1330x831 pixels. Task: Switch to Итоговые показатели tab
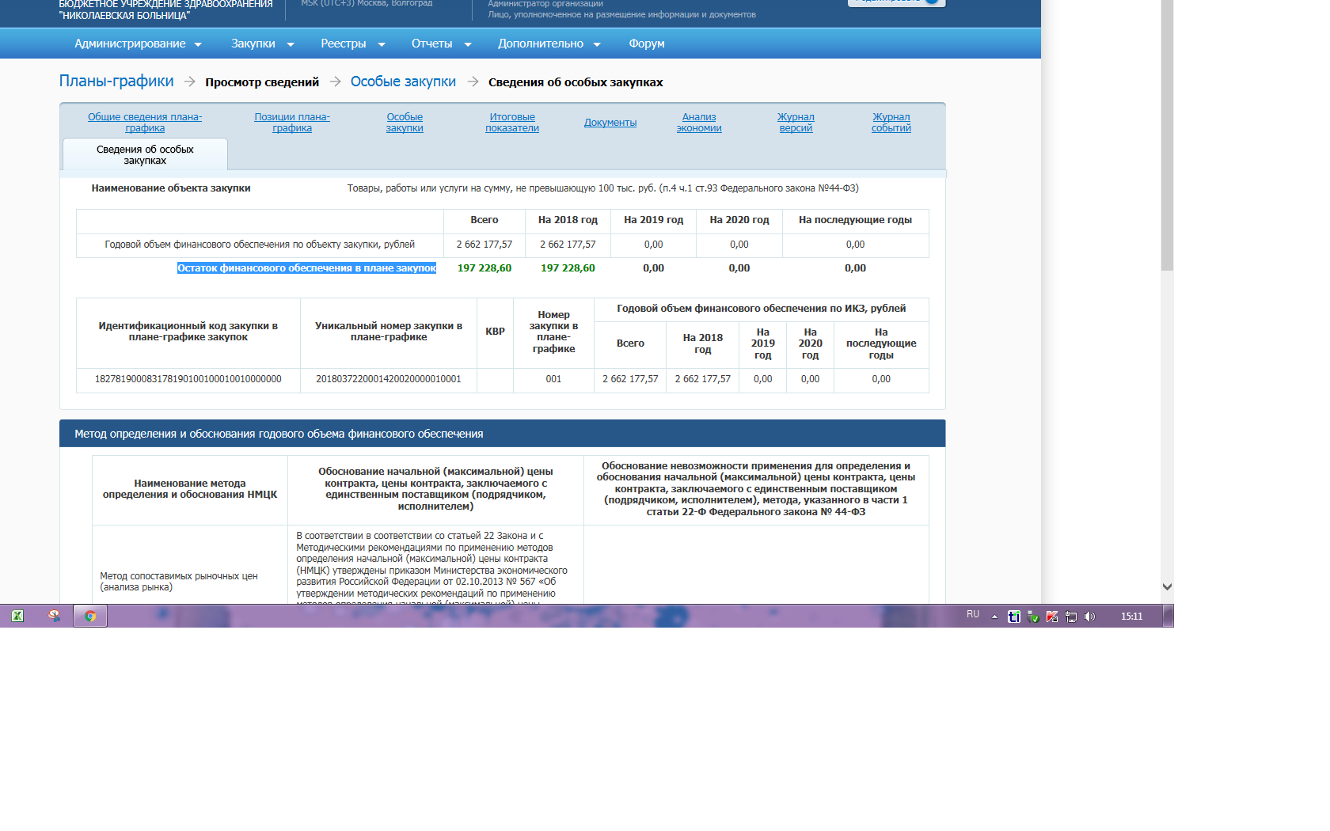512,123
